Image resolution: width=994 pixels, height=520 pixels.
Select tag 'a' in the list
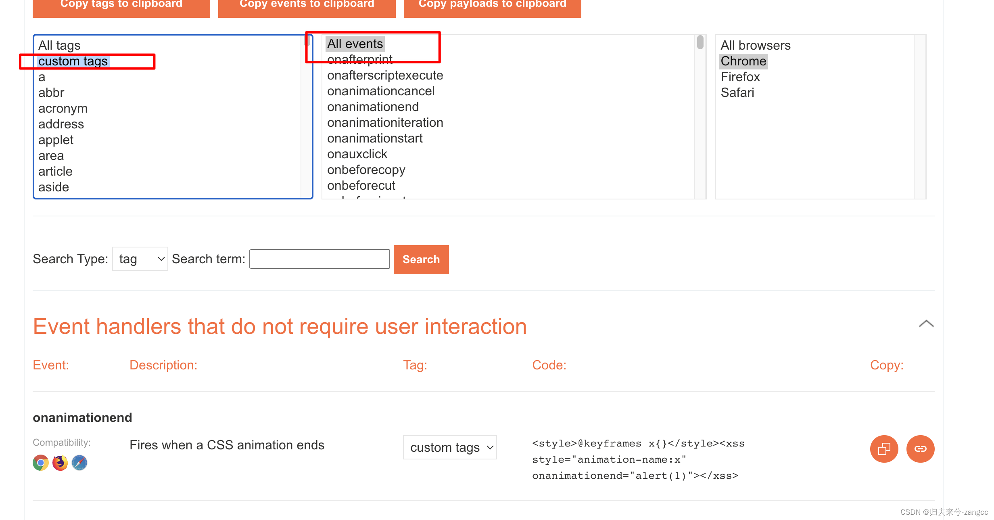click(42, 77)
